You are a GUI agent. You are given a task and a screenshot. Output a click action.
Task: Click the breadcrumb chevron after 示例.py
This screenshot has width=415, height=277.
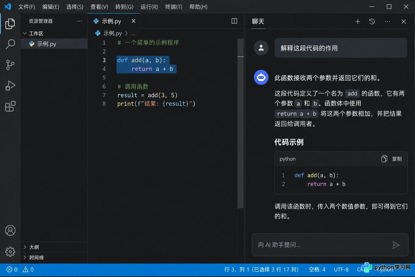pos(126,33)
